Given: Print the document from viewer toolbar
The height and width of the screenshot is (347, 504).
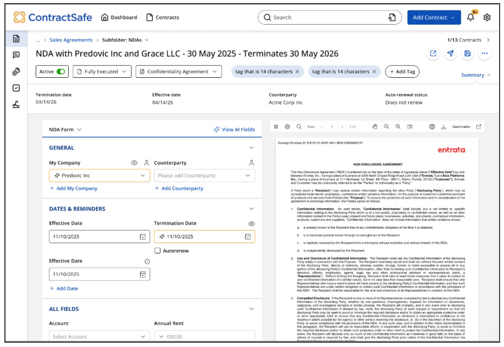Looking at the screenshot, I should (432, 127).
